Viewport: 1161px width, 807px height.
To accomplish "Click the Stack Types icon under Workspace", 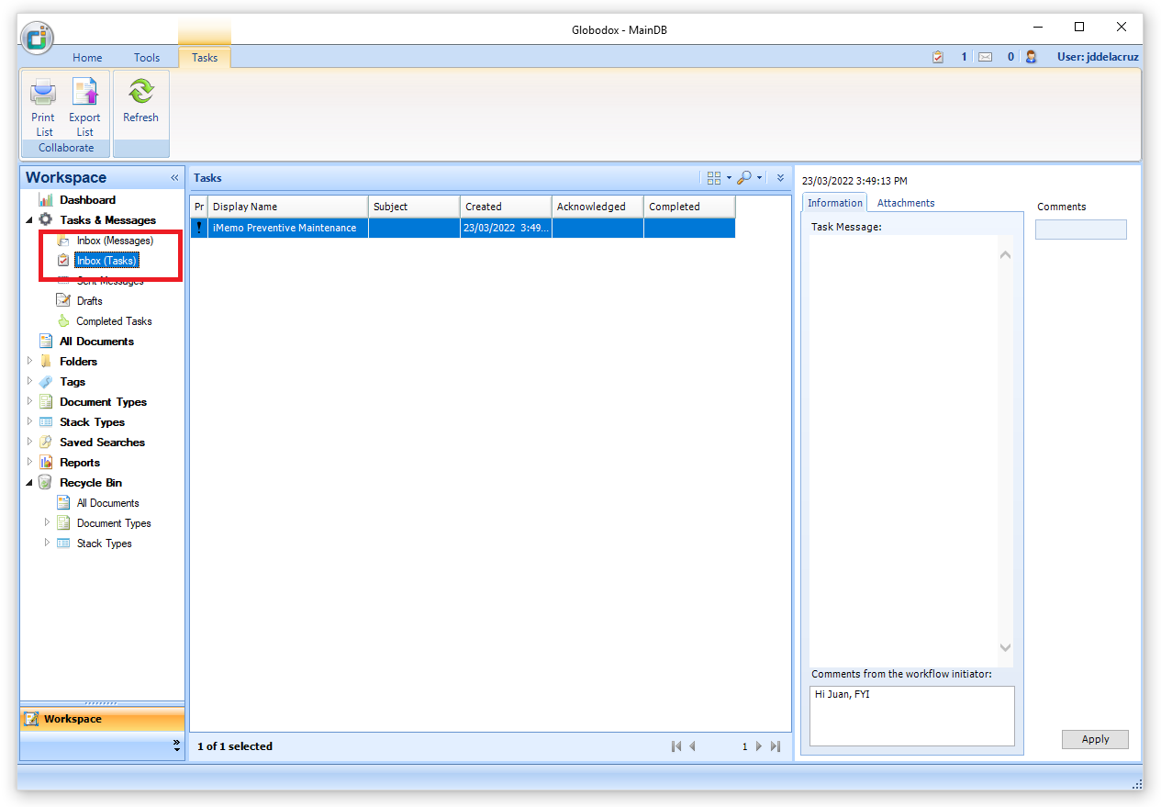I will coord(46,422).
